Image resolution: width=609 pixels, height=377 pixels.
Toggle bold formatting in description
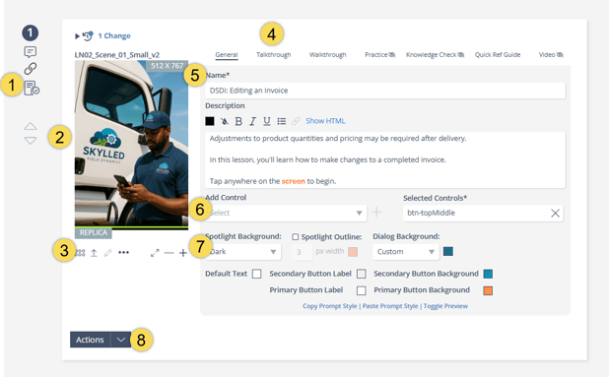pos(238,121)
